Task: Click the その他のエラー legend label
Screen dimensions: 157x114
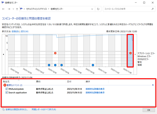Action: (143, 59)
